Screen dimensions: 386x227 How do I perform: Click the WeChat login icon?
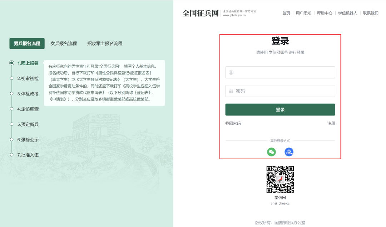pyautogui.click(x=272, y=152)
